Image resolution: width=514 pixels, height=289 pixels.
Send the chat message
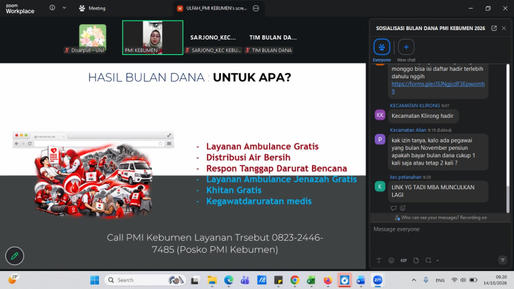503,260
